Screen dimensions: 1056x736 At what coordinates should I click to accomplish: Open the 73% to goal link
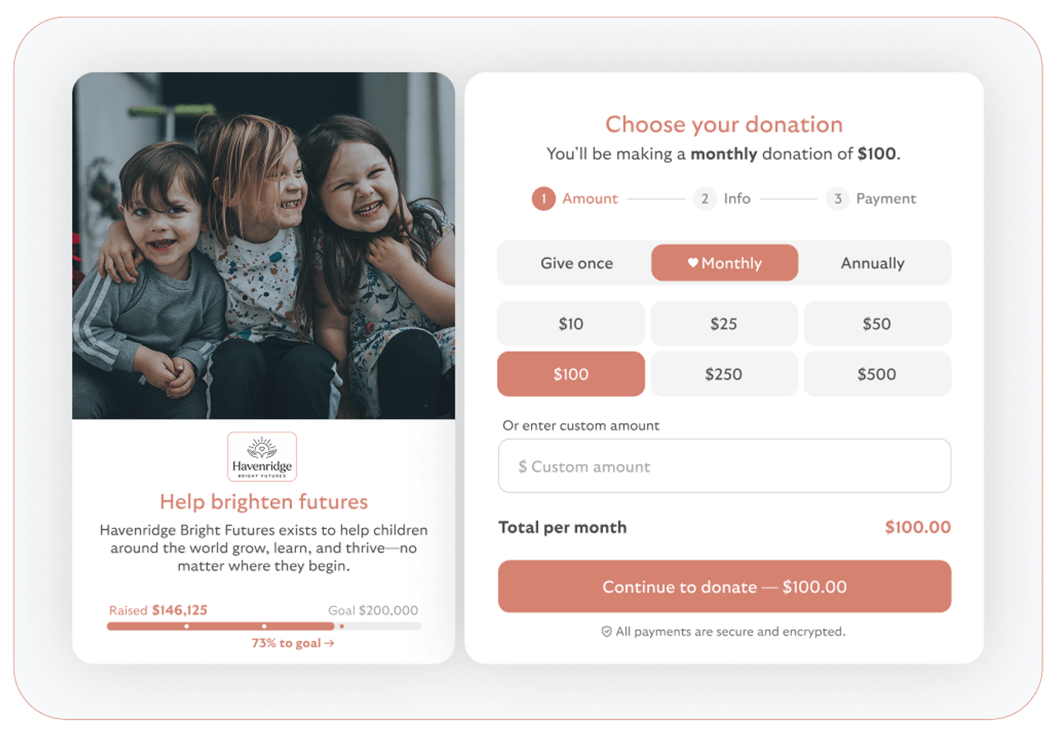coord(293,643)
